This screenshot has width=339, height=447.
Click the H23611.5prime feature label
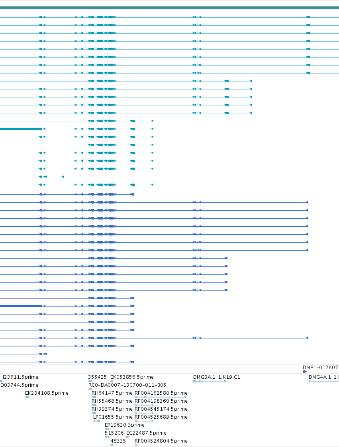tap(19, 377)
